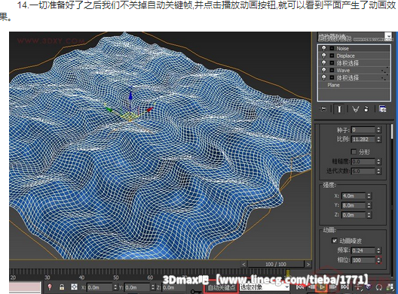Click the 比例 scale input field
The height and width of the screenshot is (294, 398).
[363, 139]
